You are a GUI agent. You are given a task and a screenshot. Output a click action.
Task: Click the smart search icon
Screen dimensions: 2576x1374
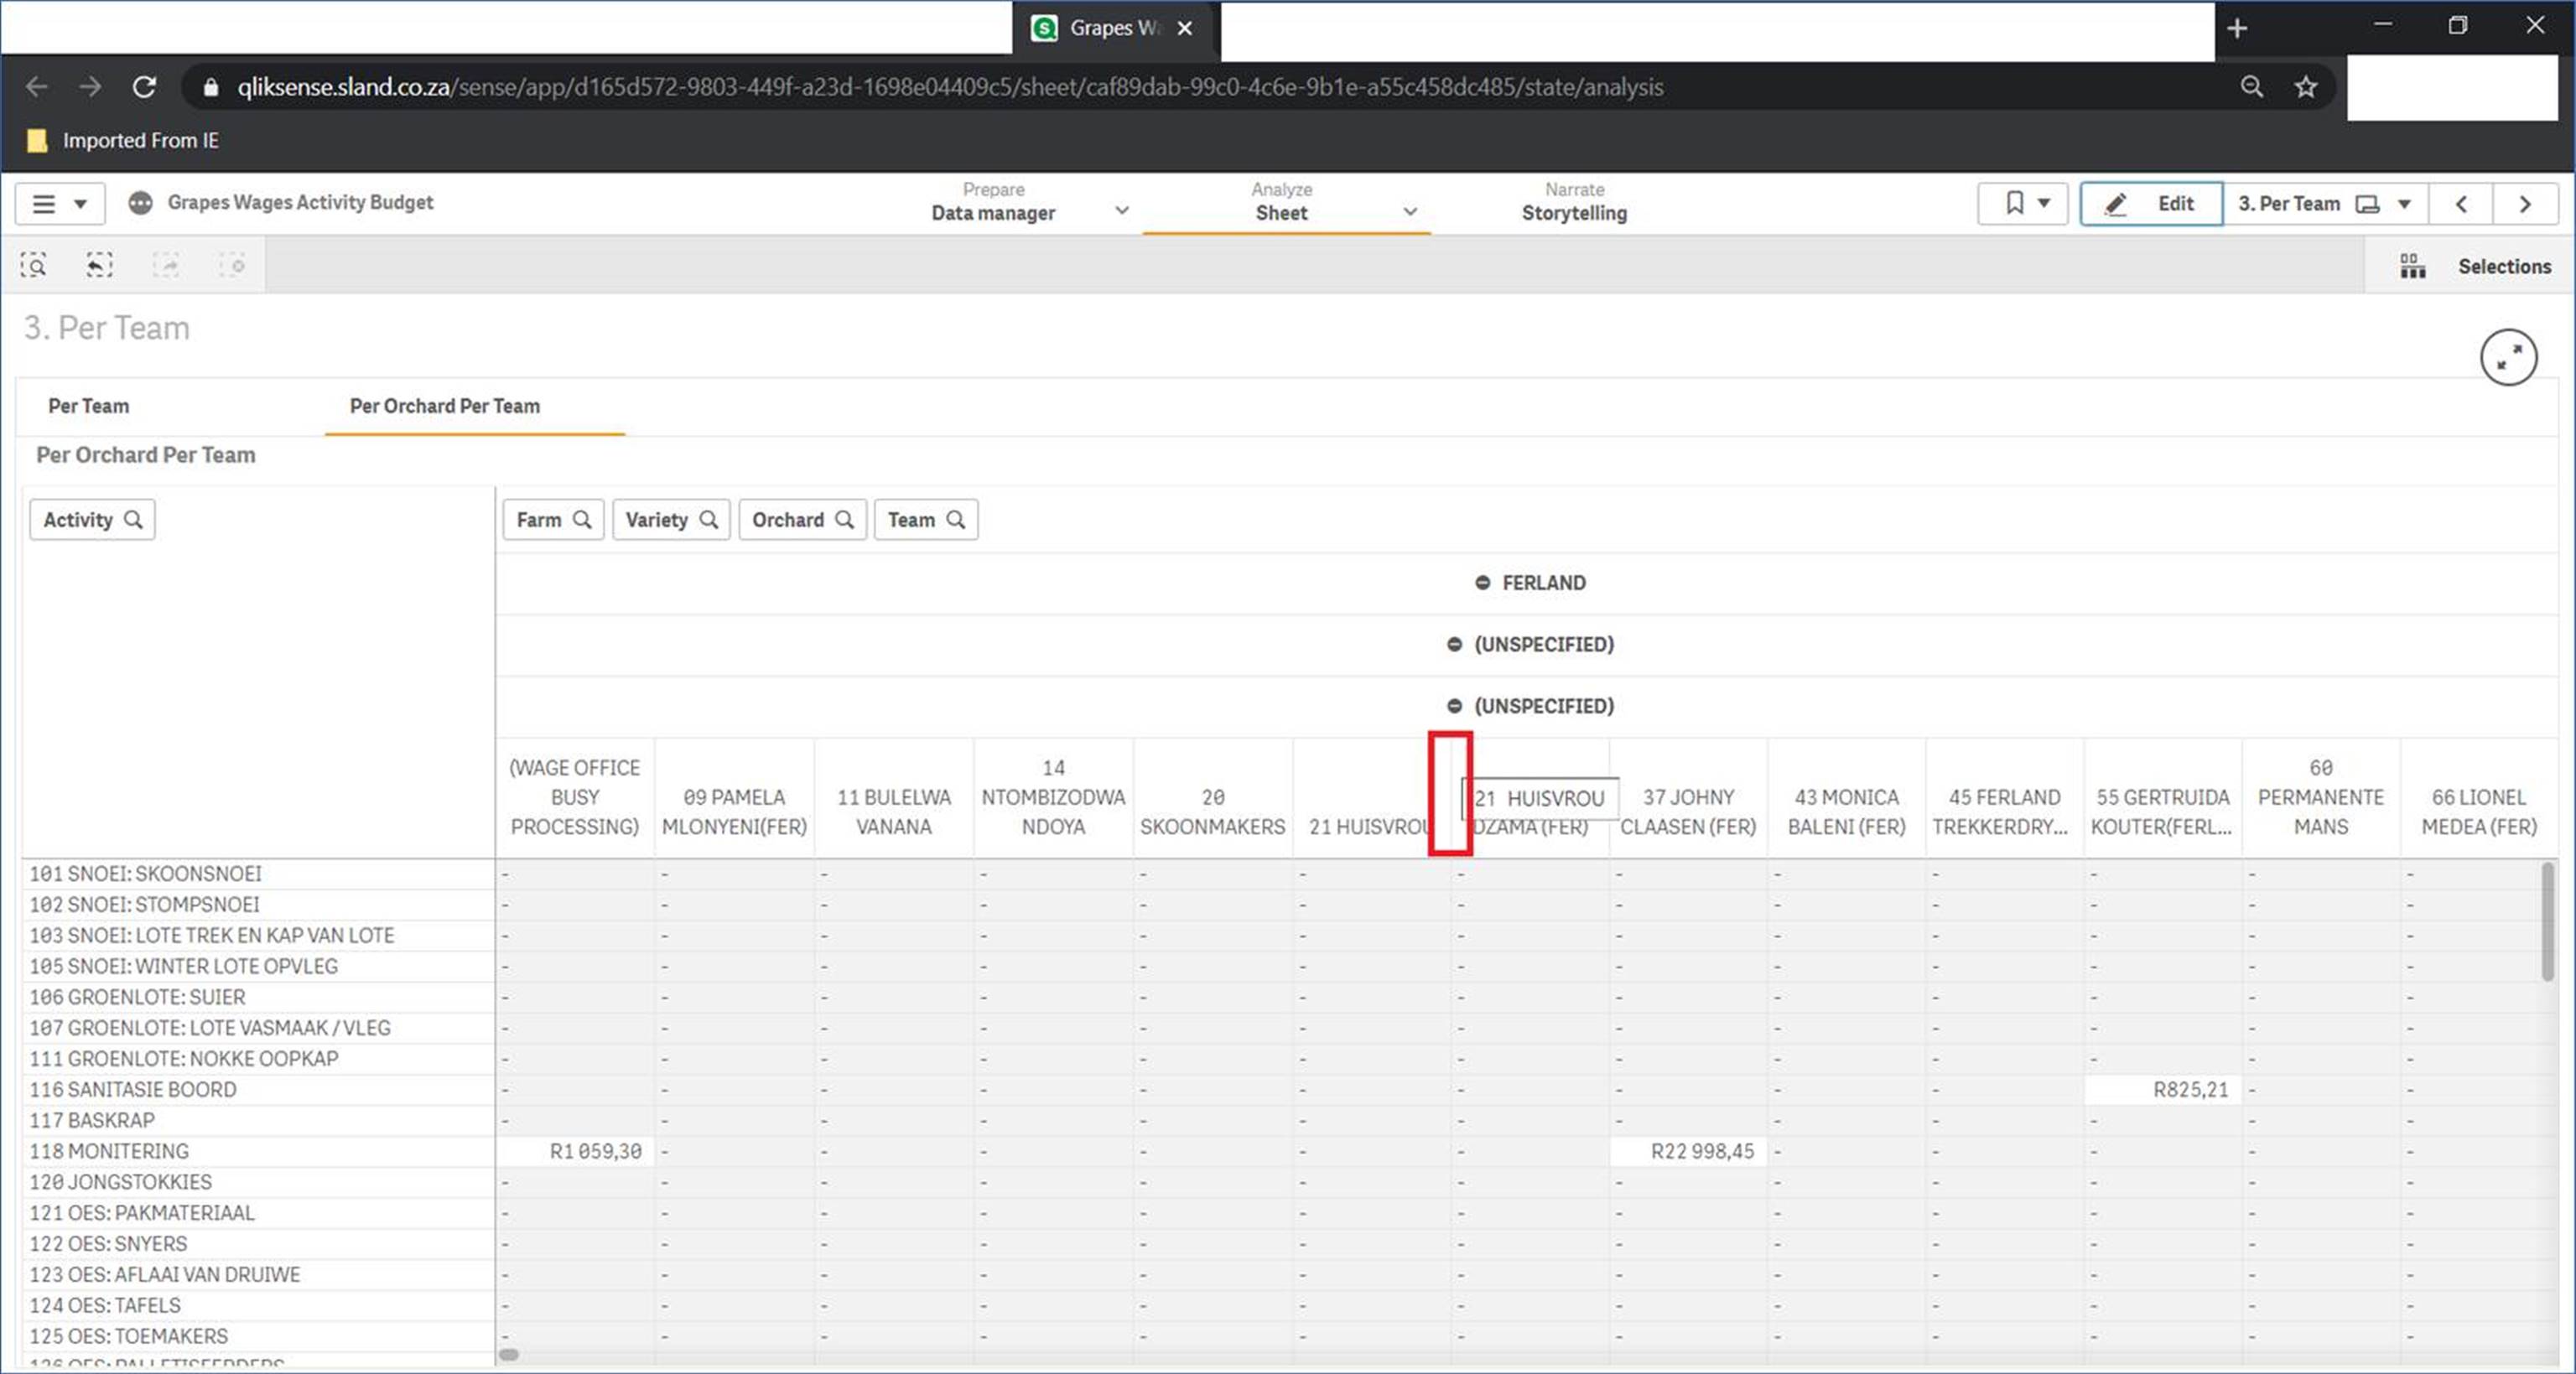[33, 265]
